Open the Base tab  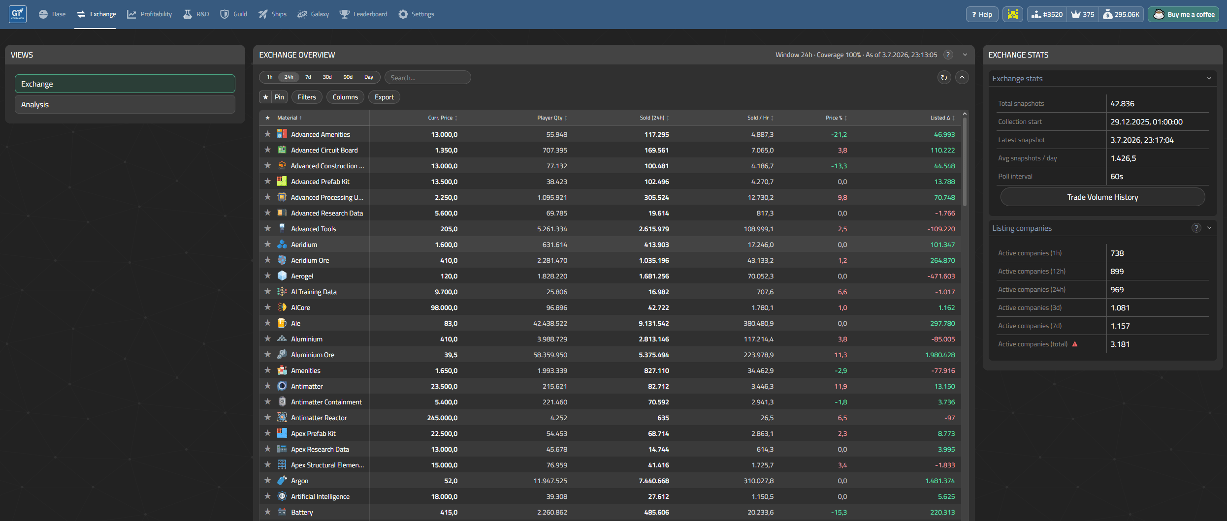tap(52, 14)
